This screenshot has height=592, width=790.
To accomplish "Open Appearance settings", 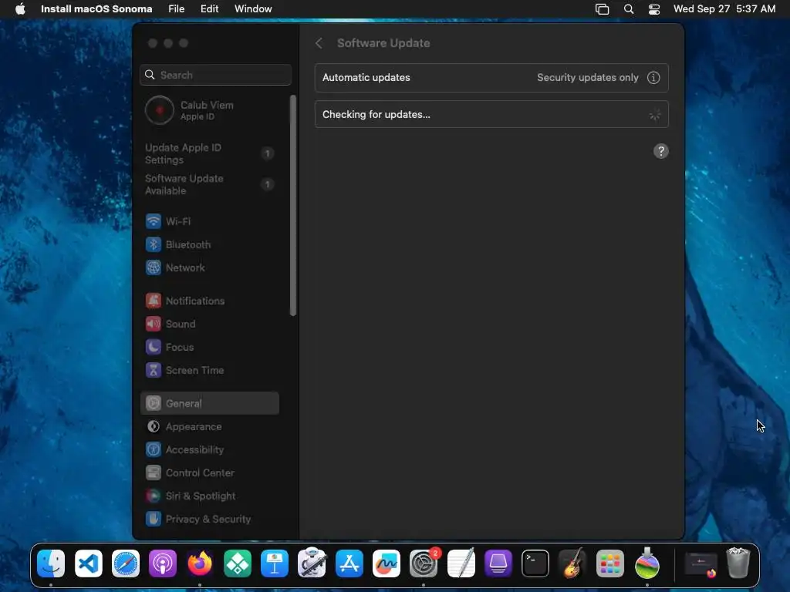I will click(210, 427).
